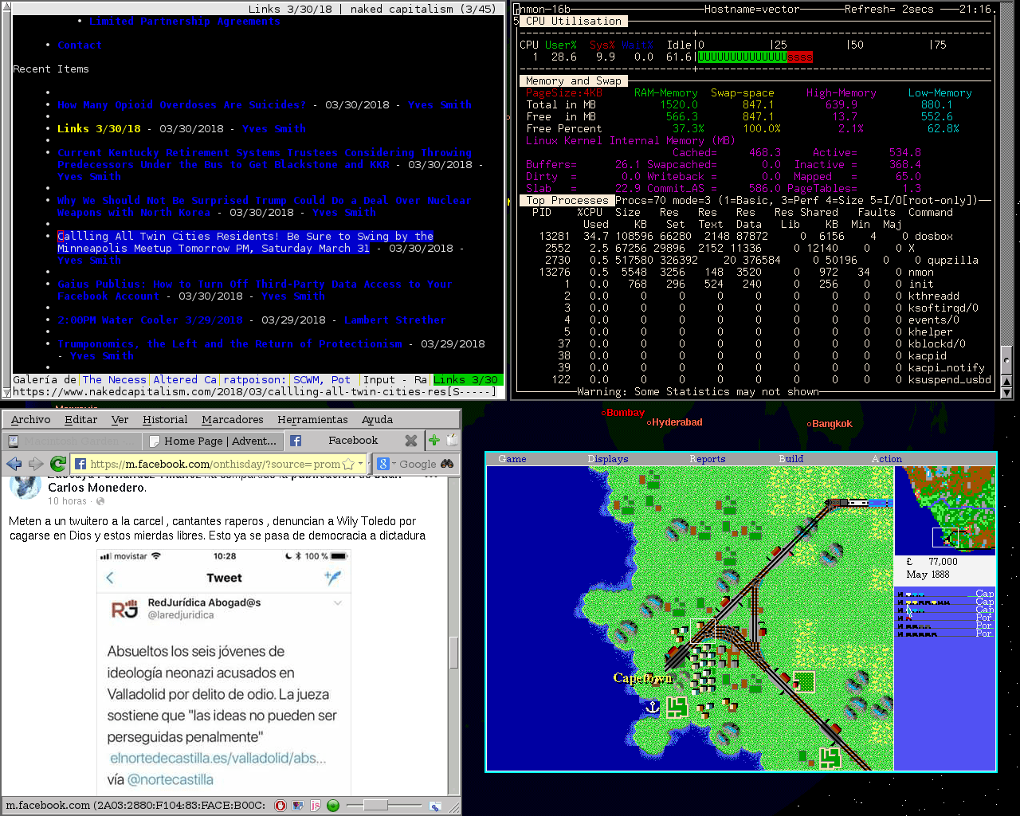Click the Facebook favicon in the address bar
The height and width of the screenshot is (816, 1020).
80,464
